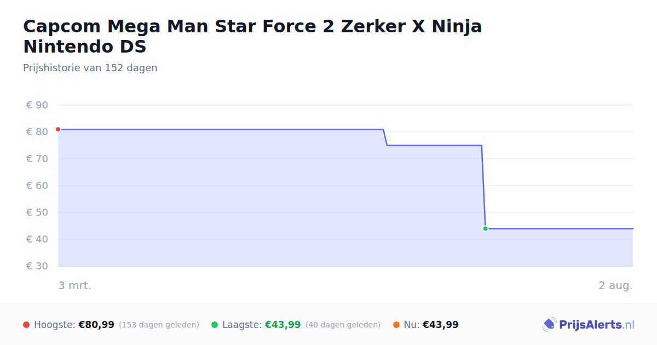Image resolution: width=657 pixels, height=345 pixels.
Task: Click the green lowest-price dot on chart
Action: pos(485,228)
